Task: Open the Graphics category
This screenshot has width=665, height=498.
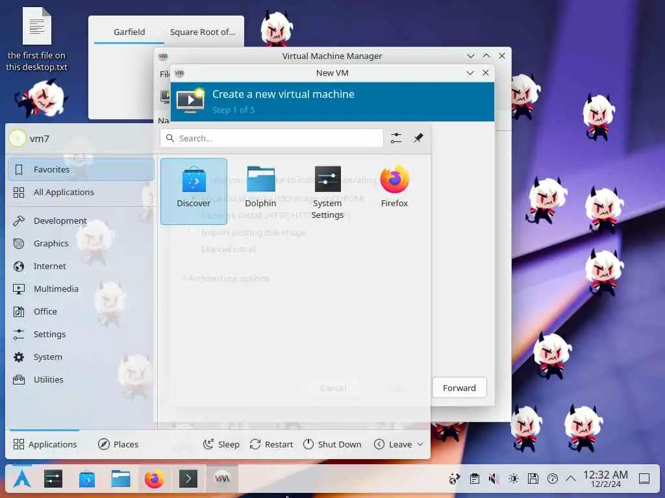Action: 81,244
